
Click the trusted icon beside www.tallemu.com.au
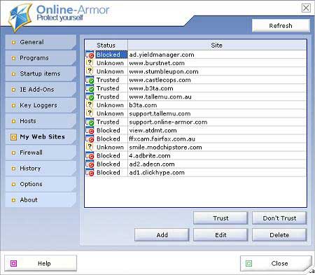(x=90, y=97)
